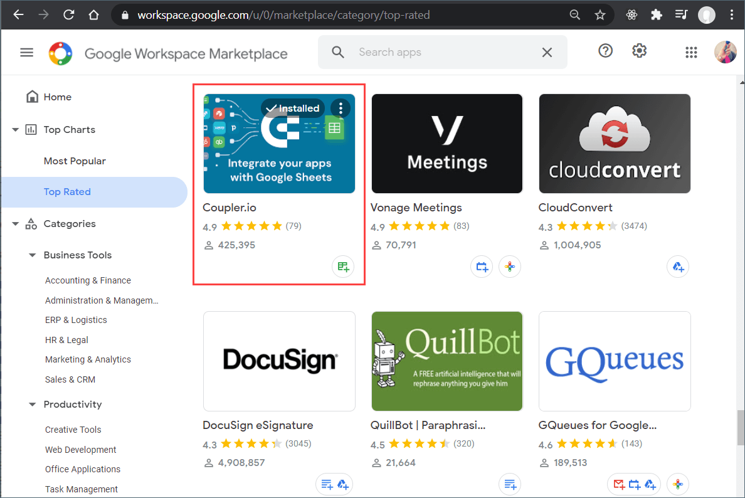Viewport: 745px width, 498px height.
Task: Collapse the Top Charts section arrow
Action: click(x=15, y=130)
